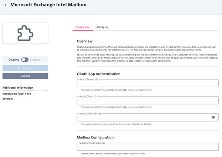Focus the Azure Tenant ID field
The image size is (222, 157).
pos(148,83)
